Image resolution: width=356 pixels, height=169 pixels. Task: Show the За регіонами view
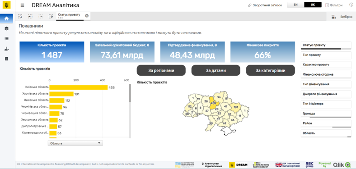(161, 70)
